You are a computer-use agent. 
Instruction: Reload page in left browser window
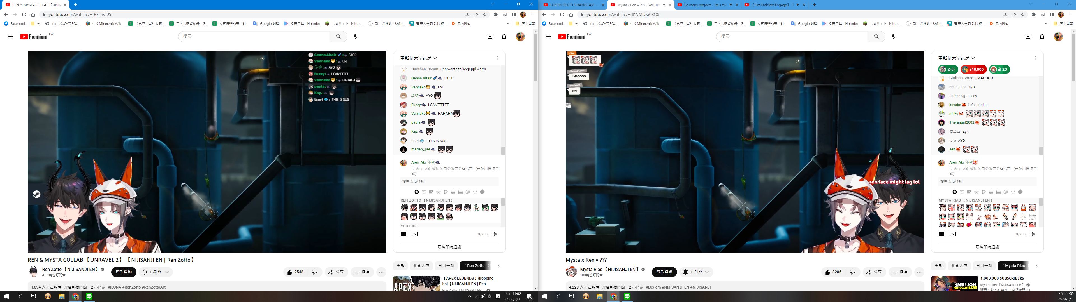pos(24,14)
